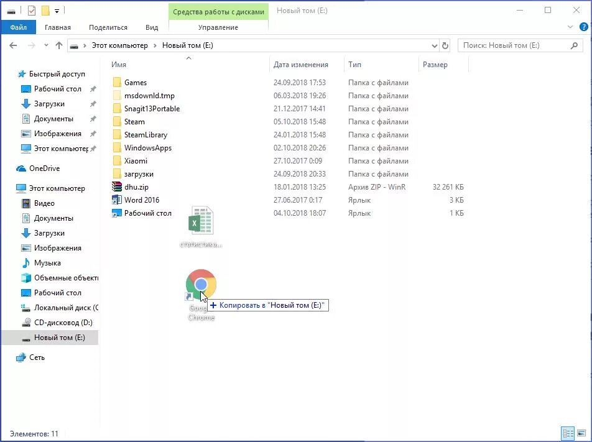Click the OneDrive cloud icon
This screenshot has height=442, width=592.
(21, 168)
